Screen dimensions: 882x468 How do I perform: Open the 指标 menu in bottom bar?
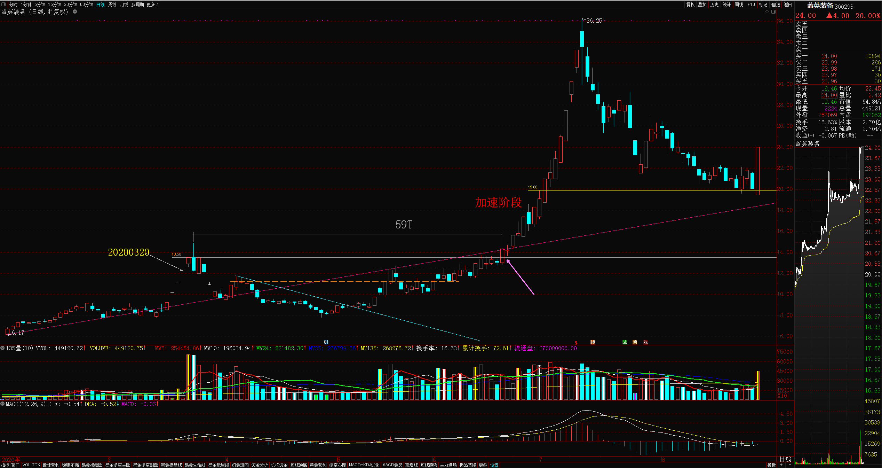click(x=5, y=465)
